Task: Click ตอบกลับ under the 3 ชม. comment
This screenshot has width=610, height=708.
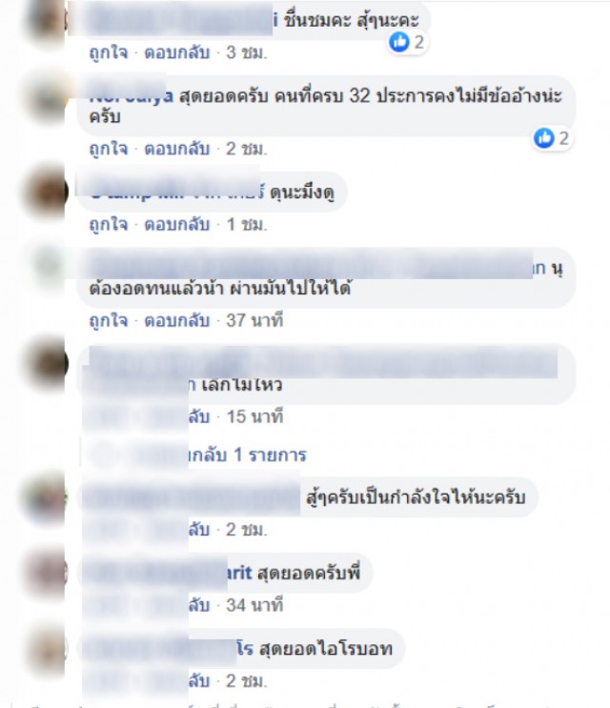Action: 177,52
